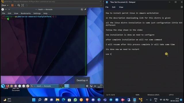Click 'Ln 17, Col 6' in Notepad status bar
Viewport: 184px width, 103px height.
[111, 95]
